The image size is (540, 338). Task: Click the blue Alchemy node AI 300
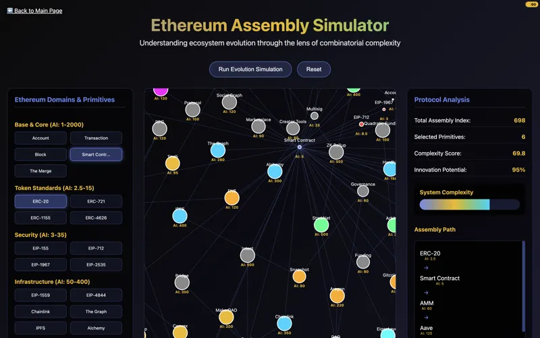click(275, 172)
